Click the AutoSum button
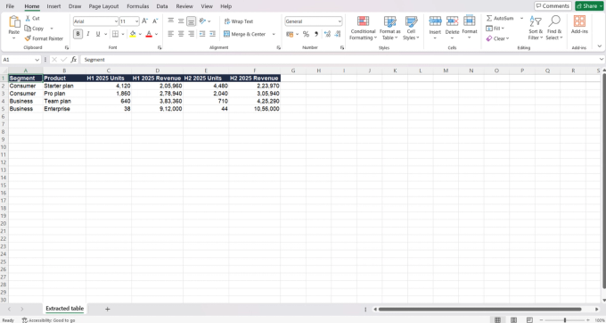 [500, 18]
